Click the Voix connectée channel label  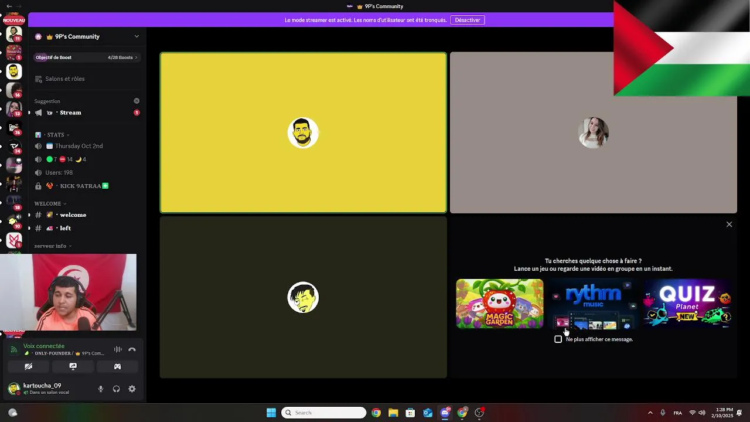[44, 346]
